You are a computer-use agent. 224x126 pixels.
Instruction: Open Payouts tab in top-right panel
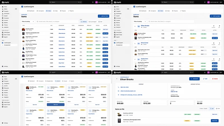(175, 11)
